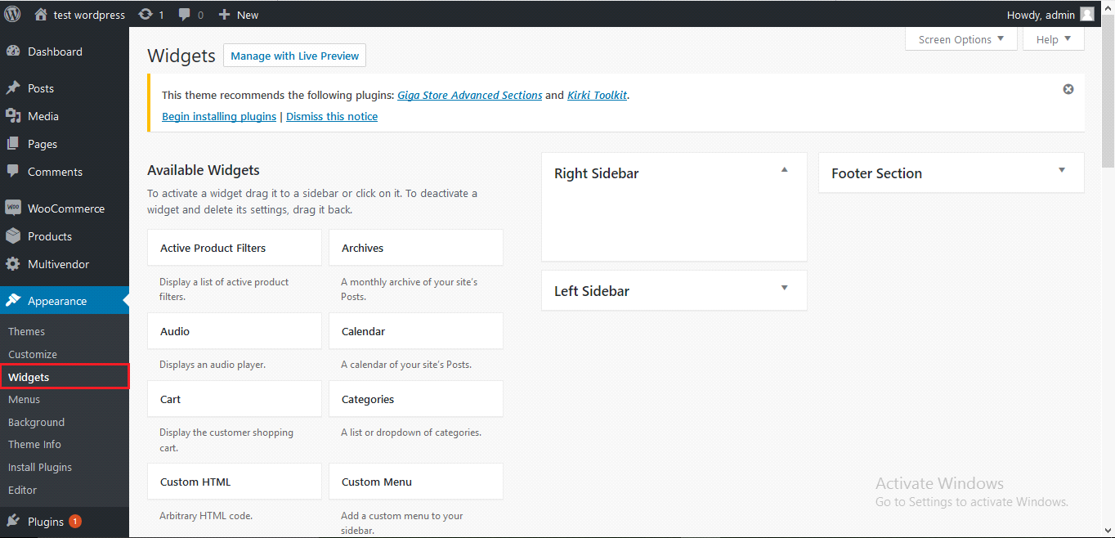Click the WooCommerce icon in sidebar
The image size is (1115, 538).
tap(13, 208)
